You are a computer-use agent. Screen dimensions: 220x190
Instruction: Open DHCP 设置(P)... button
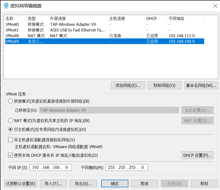(197, 155)
